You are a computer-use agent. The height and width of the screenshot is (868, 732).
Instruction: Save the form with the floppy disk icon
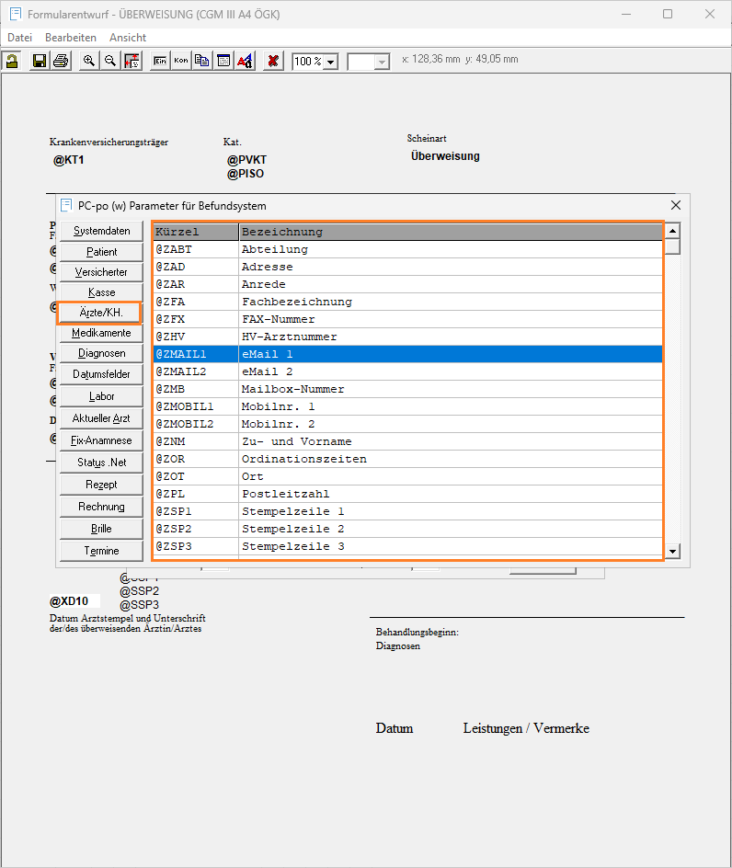(x=40, y=61)
